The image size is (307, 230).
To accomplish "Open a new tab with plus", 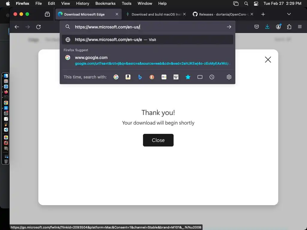I will tap(263, 14).
